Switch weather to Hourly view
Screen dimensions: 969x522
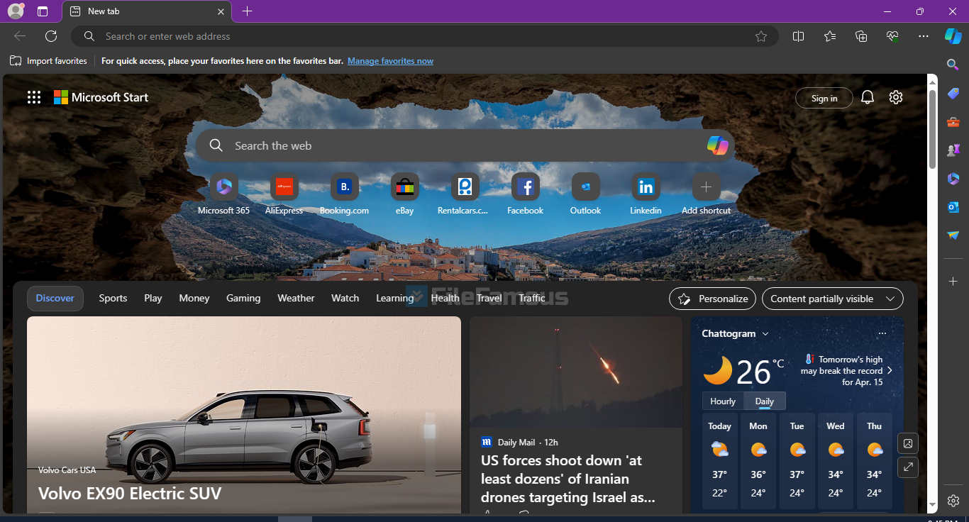[x=723, y=401]
